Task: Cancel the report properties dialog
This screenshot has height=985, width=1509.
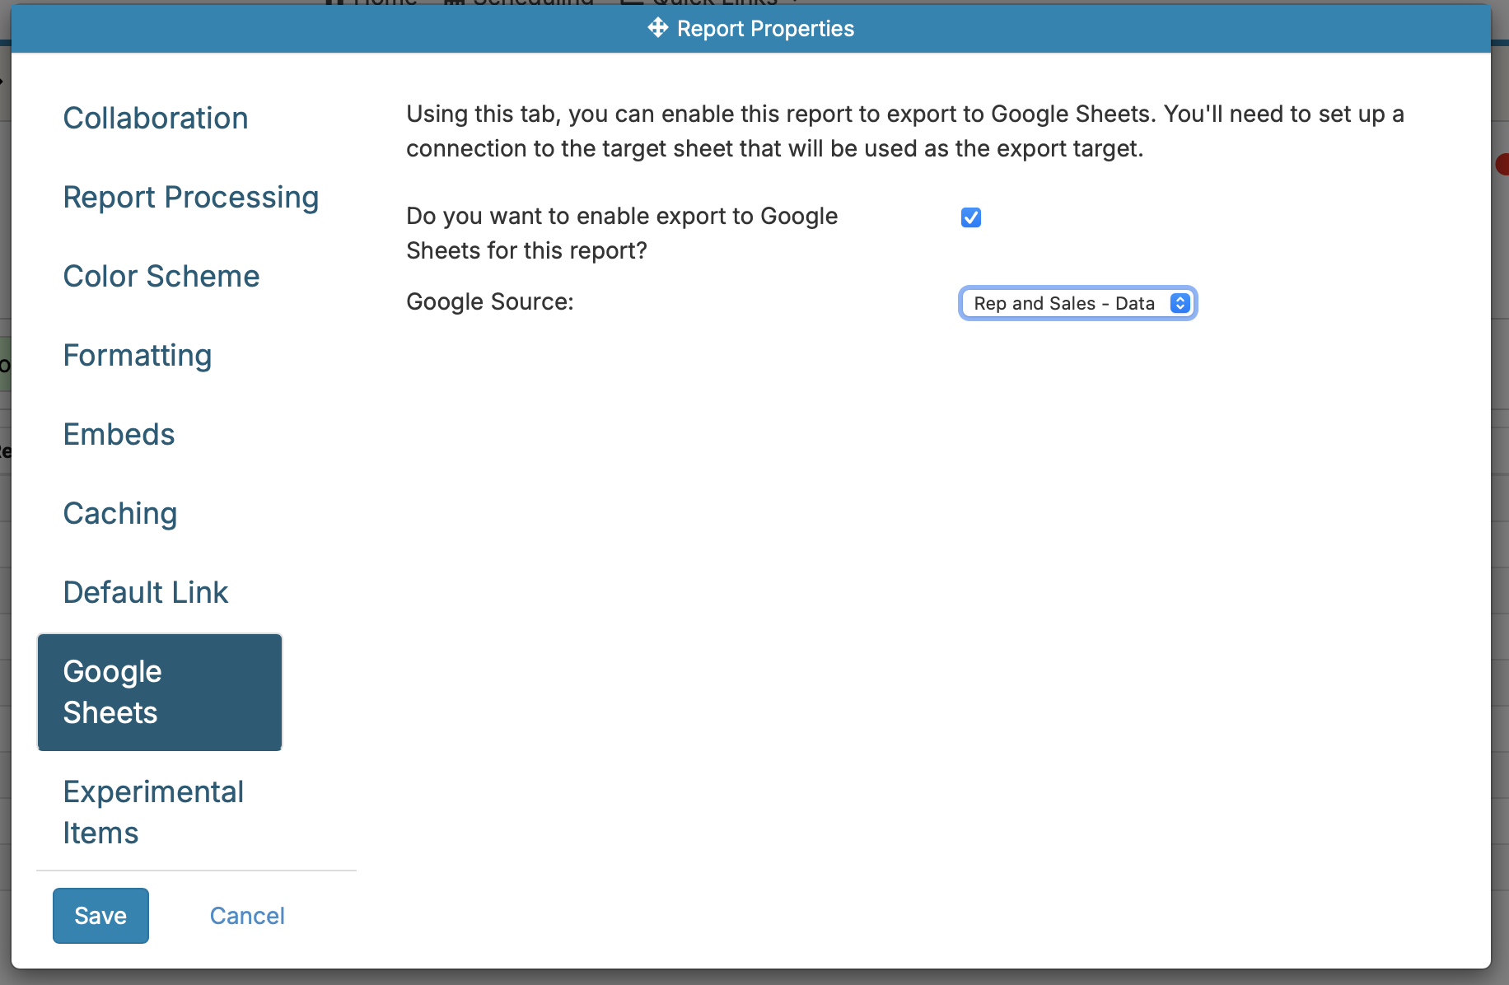Action: 247,915
